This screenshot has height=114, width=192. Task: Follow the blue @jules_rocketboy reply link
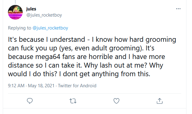(50, 28)
